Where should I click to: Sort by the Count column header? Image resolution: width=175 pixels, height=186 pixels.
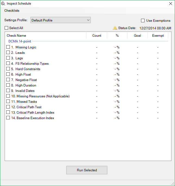(x=97, y=36)
